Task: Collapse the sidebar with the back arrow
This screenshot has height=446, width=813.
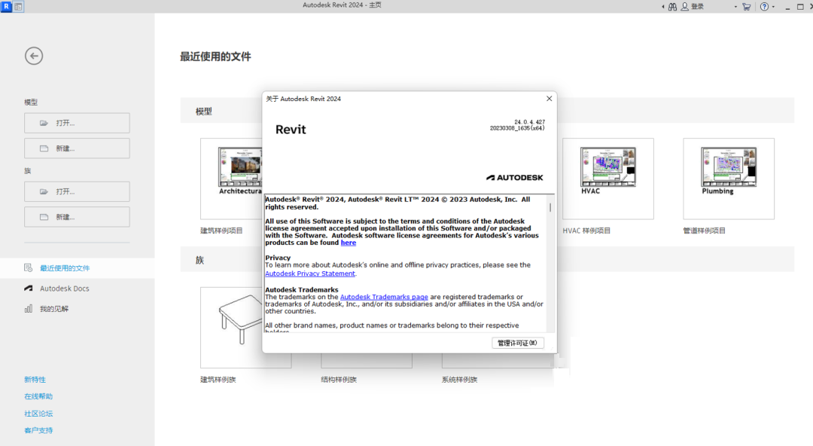Action: [33, 55]
